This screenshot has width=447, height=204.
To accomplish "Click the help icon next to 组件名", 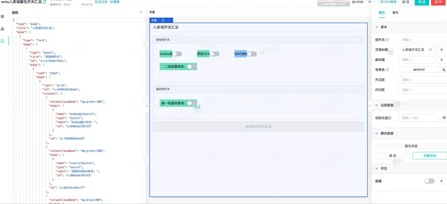I will pos(387,40).
